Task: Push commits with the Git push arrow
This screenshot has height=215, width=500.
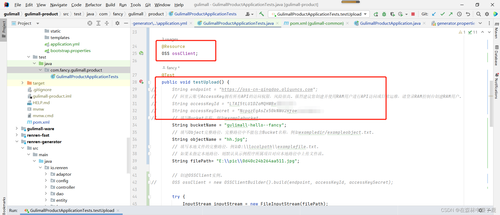Action: click(451, 14)
